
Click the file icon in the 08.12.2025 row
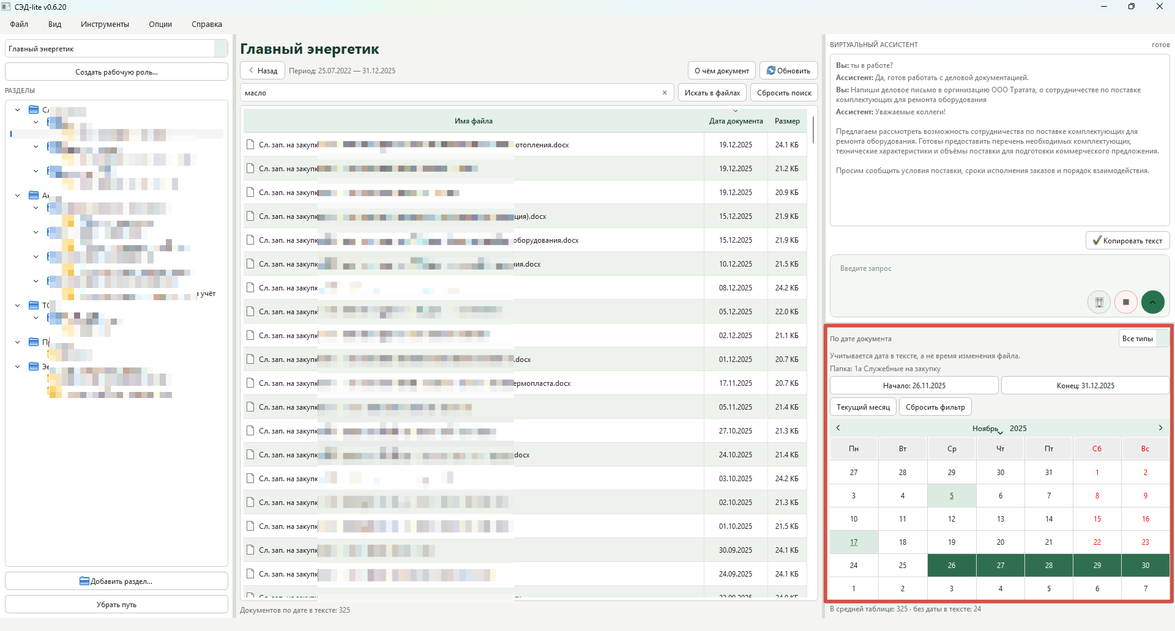pyautogui.click(x=250, y=287)
